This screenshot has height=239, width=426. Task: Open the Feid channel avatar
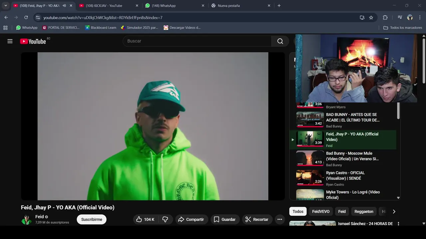click(26, 219)
